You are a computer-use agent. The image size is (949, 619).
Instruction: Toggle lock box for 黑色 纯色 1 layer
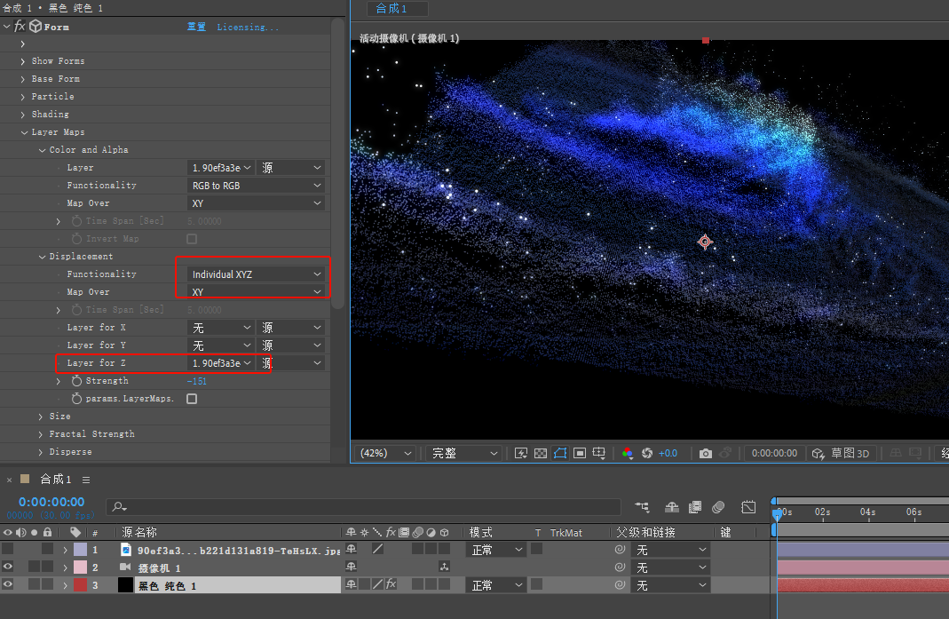[x=47, y=583]
